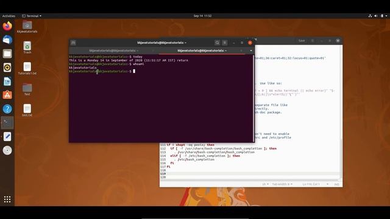Select Tutorials1.txt file on desktop
The height and width of the screenshot is (219, 390).
27,68
